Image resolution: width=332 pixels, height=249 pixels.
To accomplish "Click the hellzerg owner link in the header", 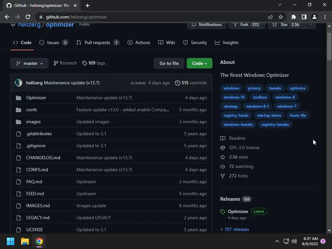I will point(29,25).
